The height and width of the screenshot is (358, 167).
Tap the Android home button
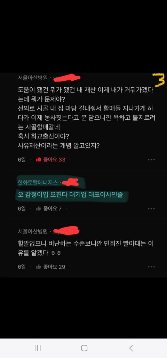pos(84,348)
